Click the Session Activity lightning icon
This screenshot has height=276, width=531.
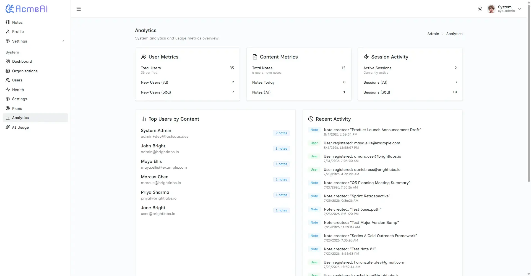tap(366, 57)
